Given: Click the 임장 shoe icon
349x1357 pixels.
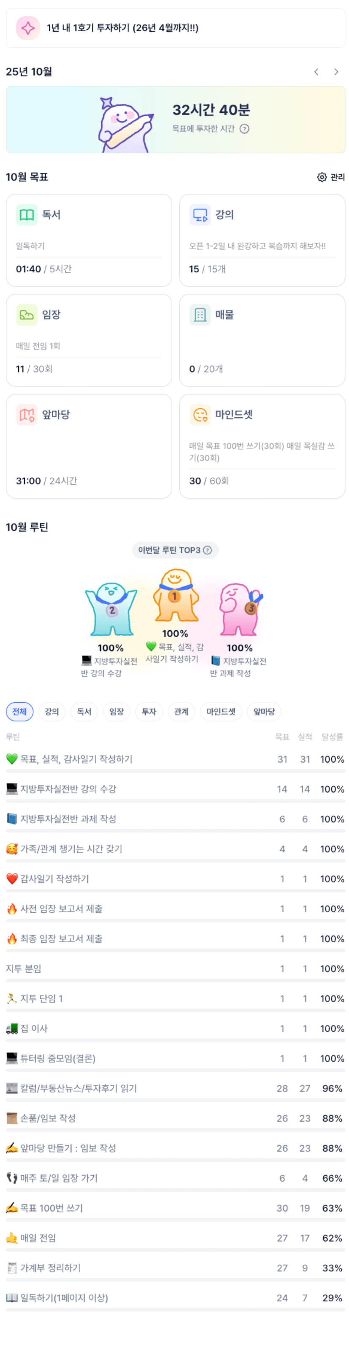Looking at the screenshot, I should pyautogui.click(x=27, y=315).
